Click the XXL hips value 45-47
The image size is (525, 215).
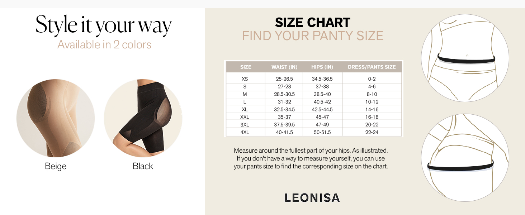tap(322, 117)
